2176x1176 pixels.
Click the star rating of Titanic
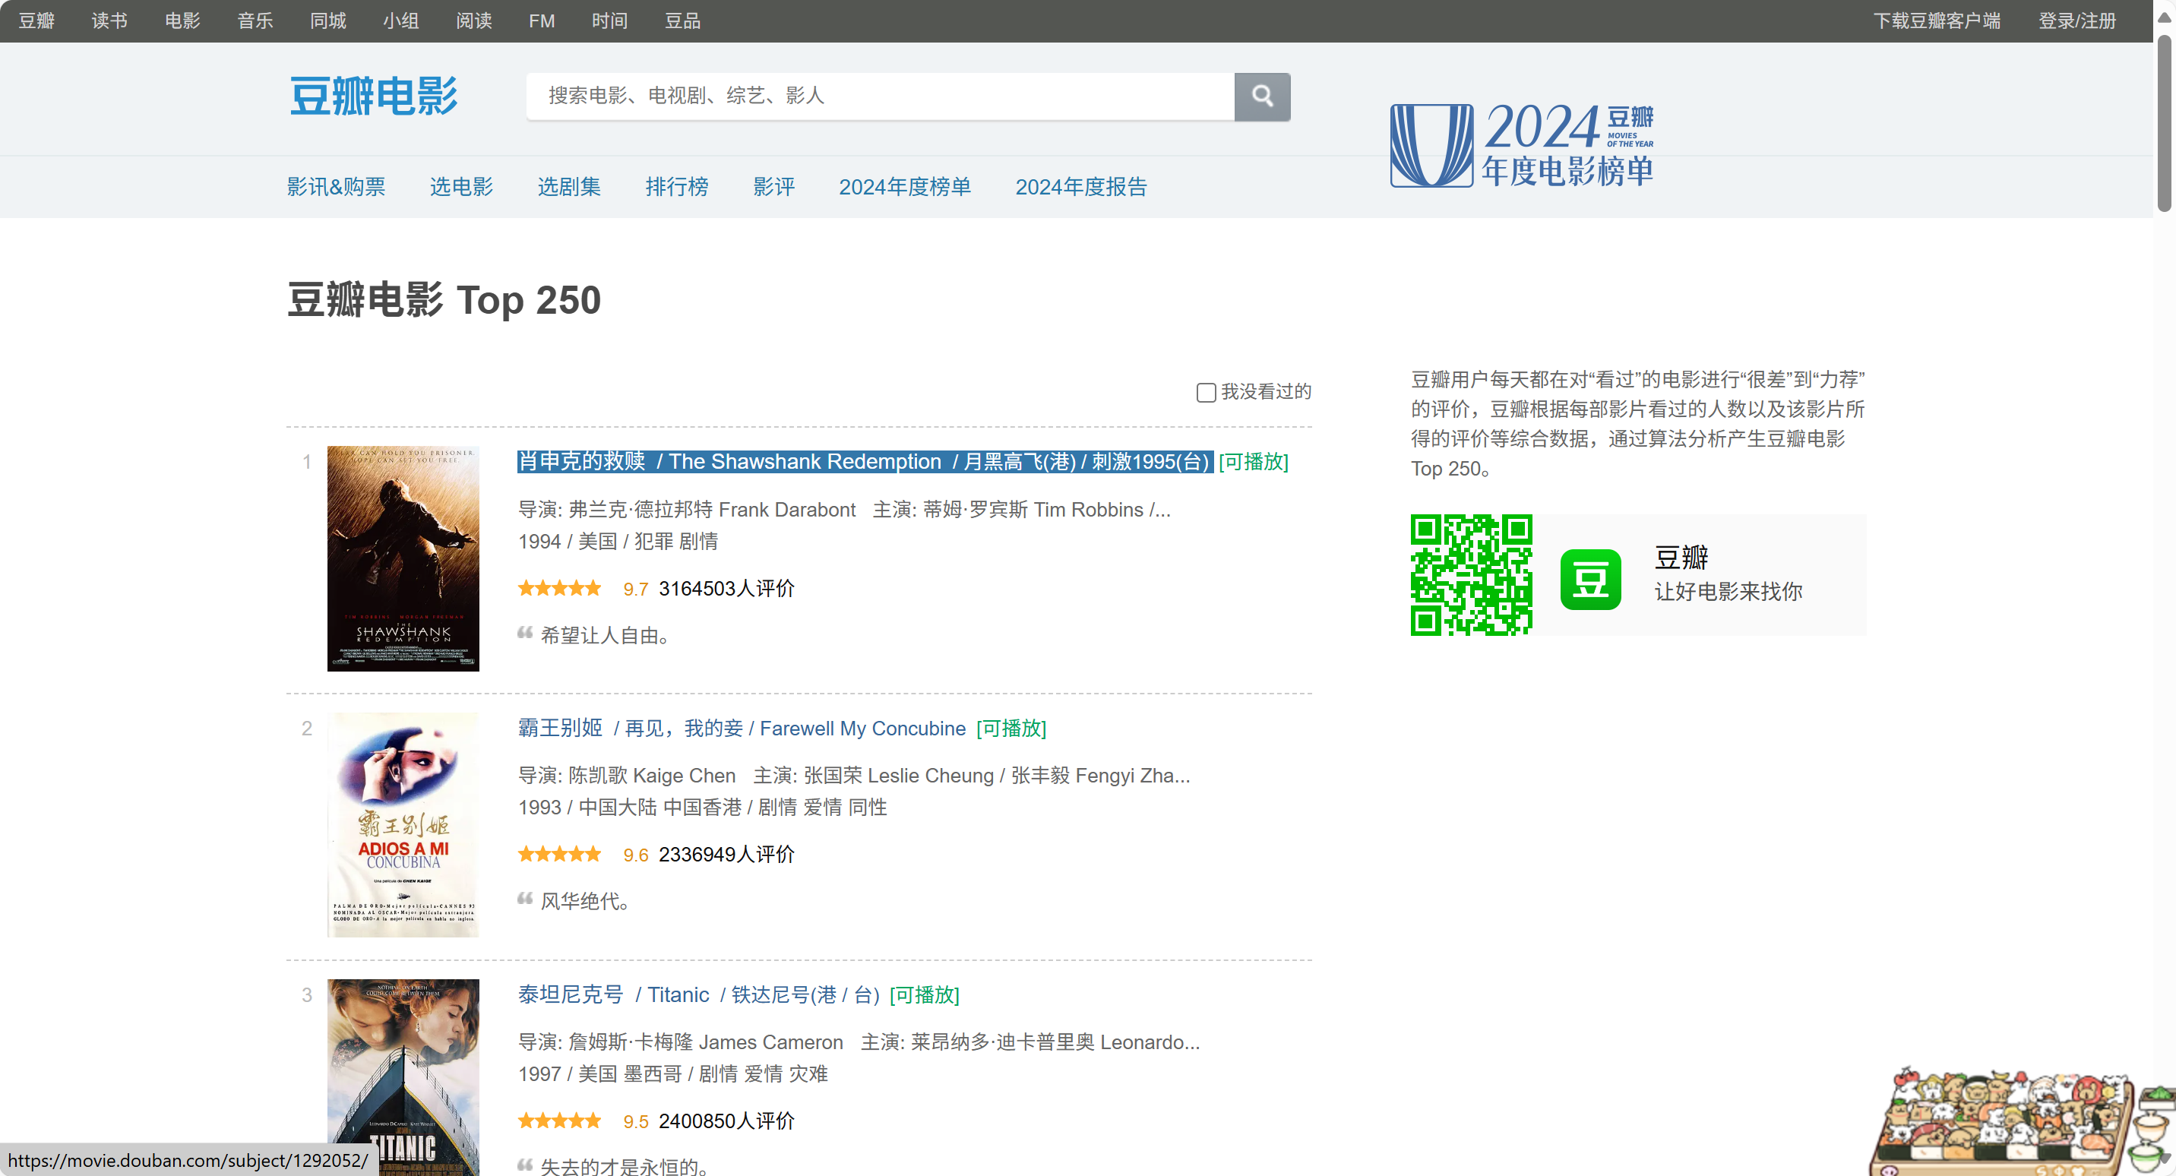pyautogui.click(x=559, y=1121)
